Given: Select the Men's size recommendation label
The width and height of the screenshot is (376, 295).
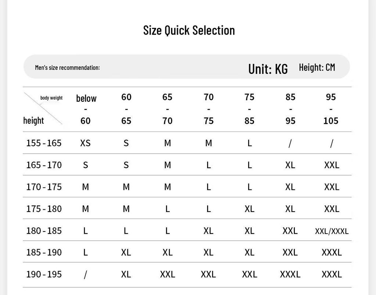Looking at the screenshot, I should [x=68, y=68].
